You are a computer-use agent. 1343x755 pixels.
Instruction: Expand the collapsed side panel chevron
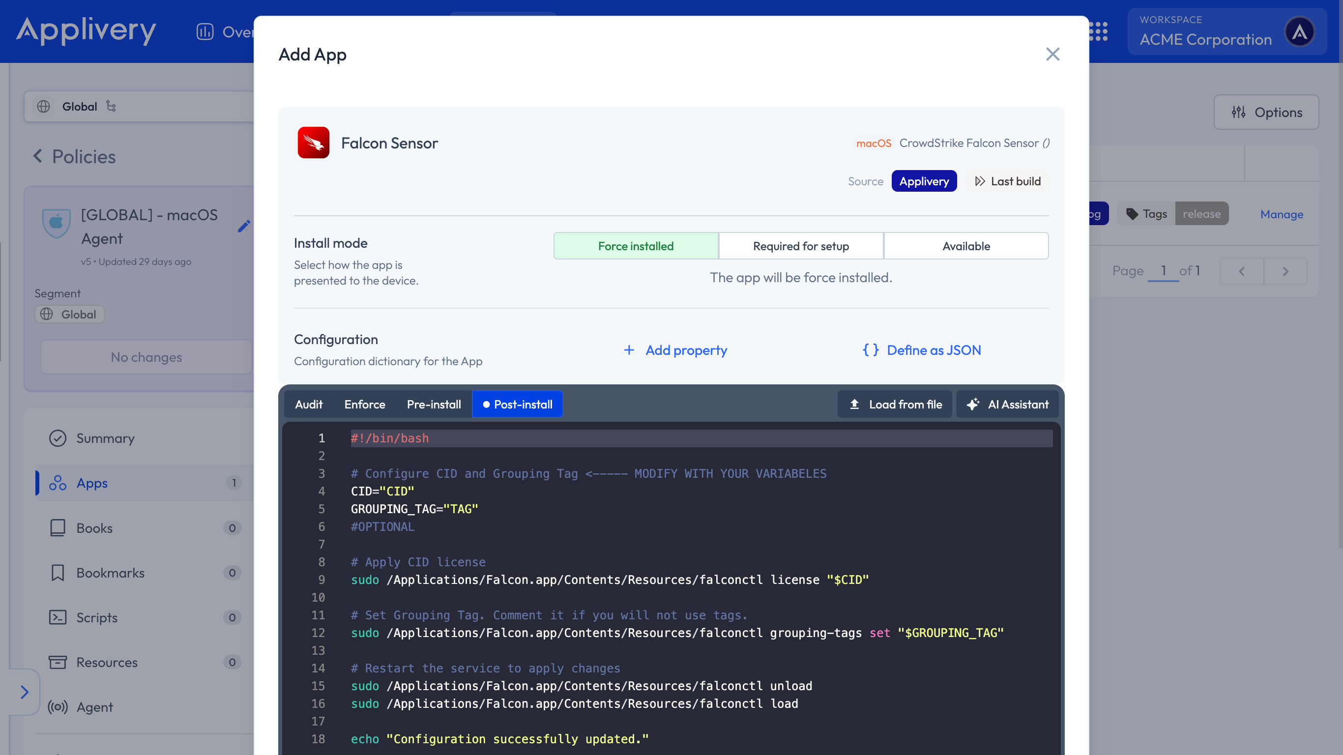tap(24, 692)
